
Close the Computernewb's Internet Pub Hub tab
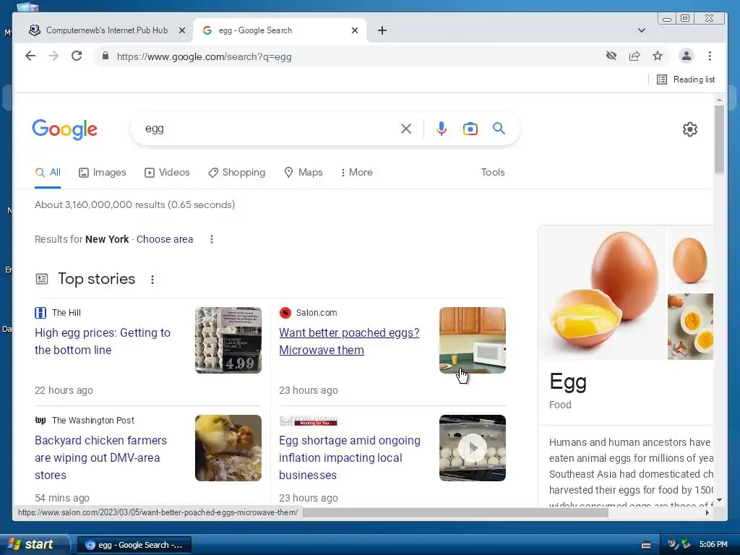(x=181, y=30)
